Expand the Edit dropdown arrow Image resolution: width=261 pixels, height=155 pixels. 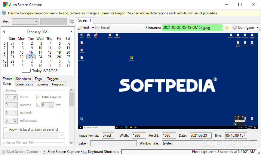pyautogui.click(x=93, y=28)
